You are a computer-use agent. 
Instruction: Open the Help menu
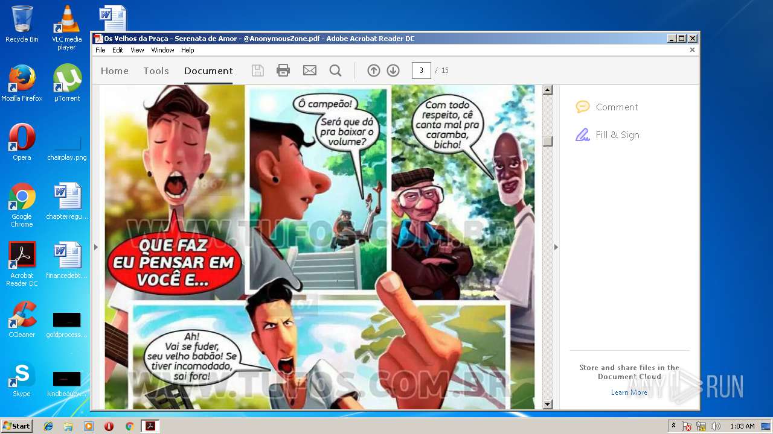click(x=188, y=50)
